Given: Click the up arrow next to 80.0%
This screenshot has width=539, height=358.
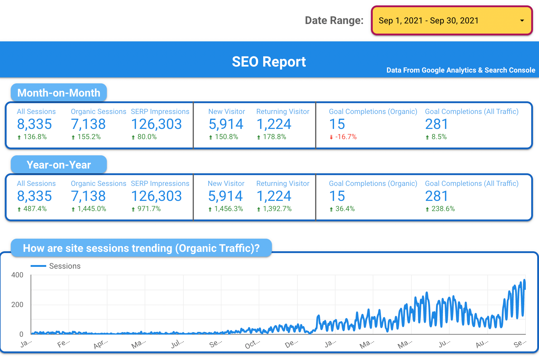Looking at the screenshot, I should coord(133,137).
